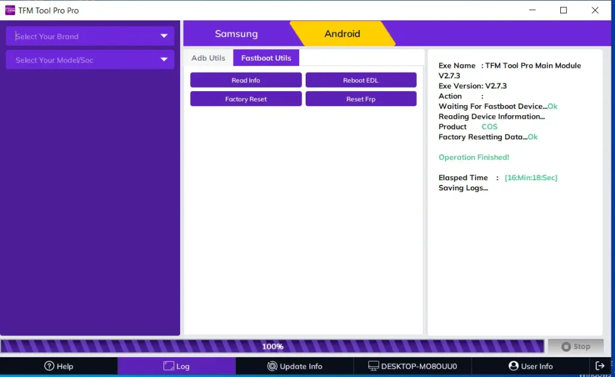This screenshot has width=615, height=377.
Task: Click the logout exit icon
Action: coord(600,366)
